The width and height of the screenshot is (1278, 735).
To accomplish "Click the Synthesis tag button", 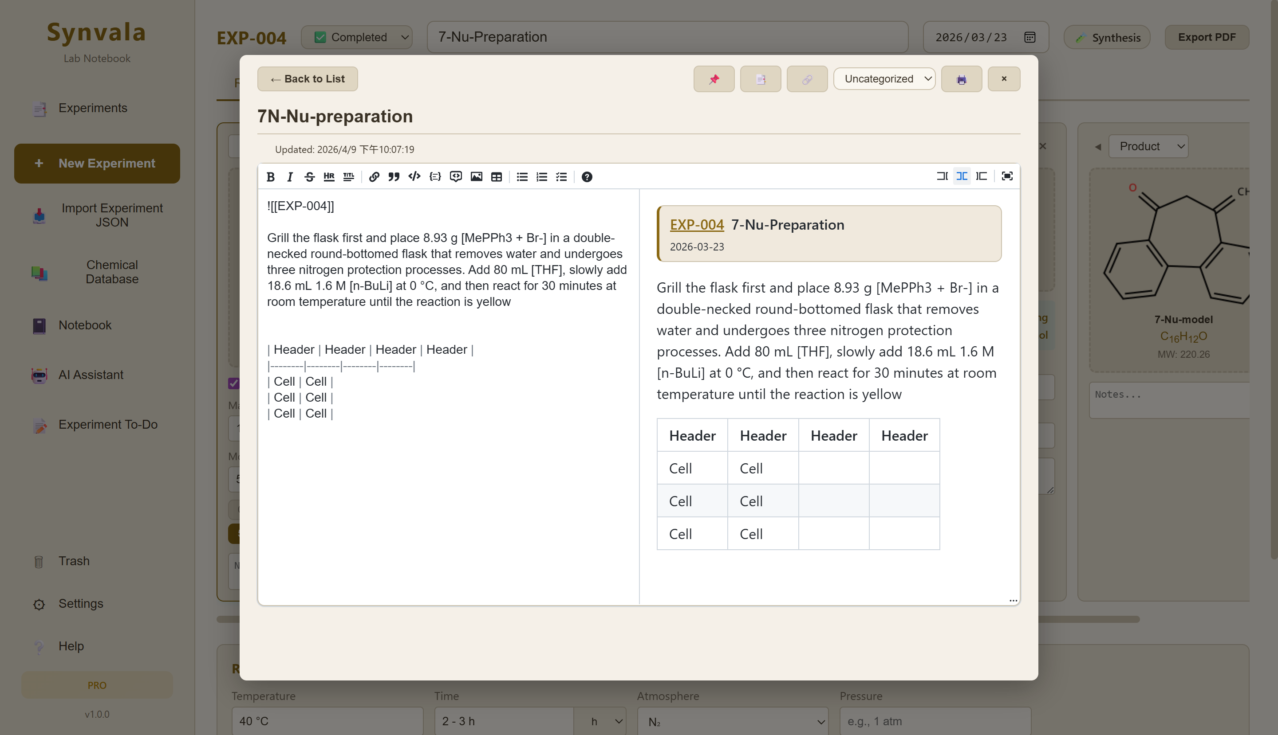I will click(x=1107, y=37).
